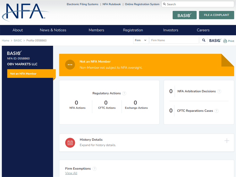Click the Home breadcrumb link

[6, 40]
